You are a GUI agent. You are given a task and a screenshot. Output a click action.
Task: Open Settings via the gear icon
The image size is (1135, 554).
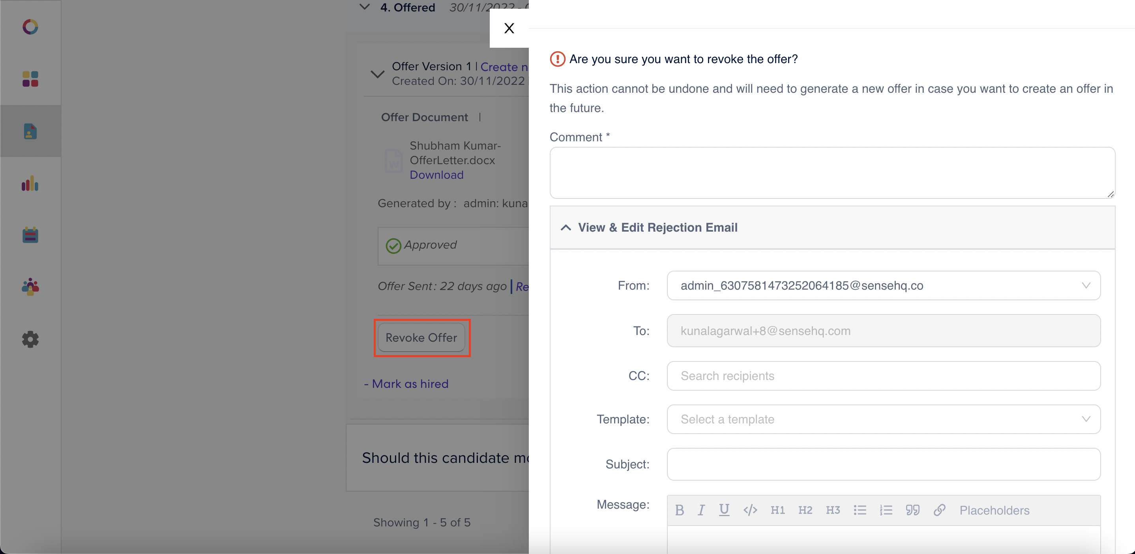click(29, 339)
